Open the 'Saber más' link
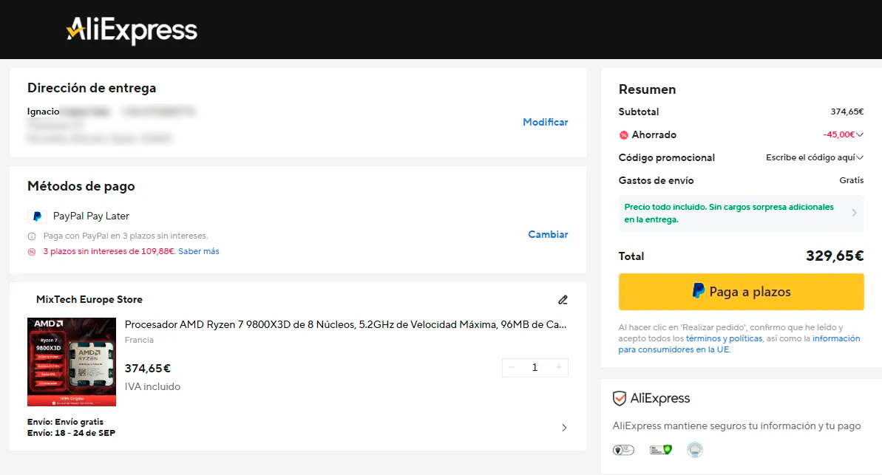Image resolution: width=882 pixels, height=475 pixels. click(x=199, y=251)
